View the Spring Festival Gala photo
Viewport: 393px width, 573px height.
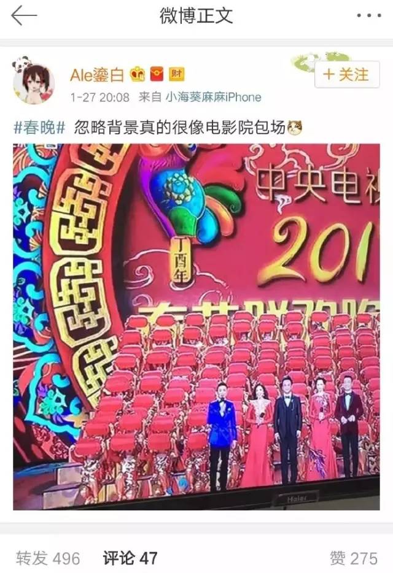tap(196, 327)
